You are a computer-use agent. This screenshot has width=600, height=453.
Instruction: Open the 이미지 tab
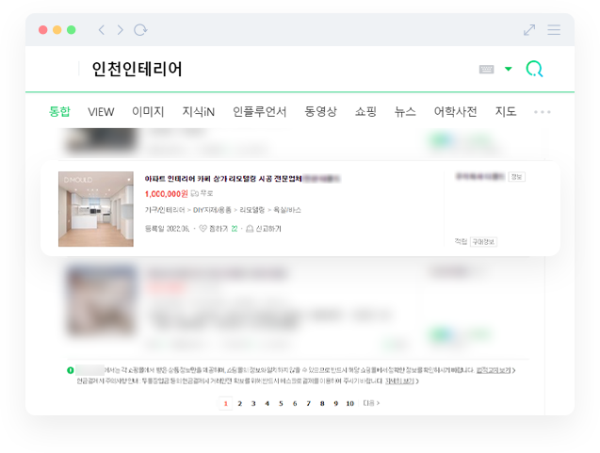coord(148,112)
